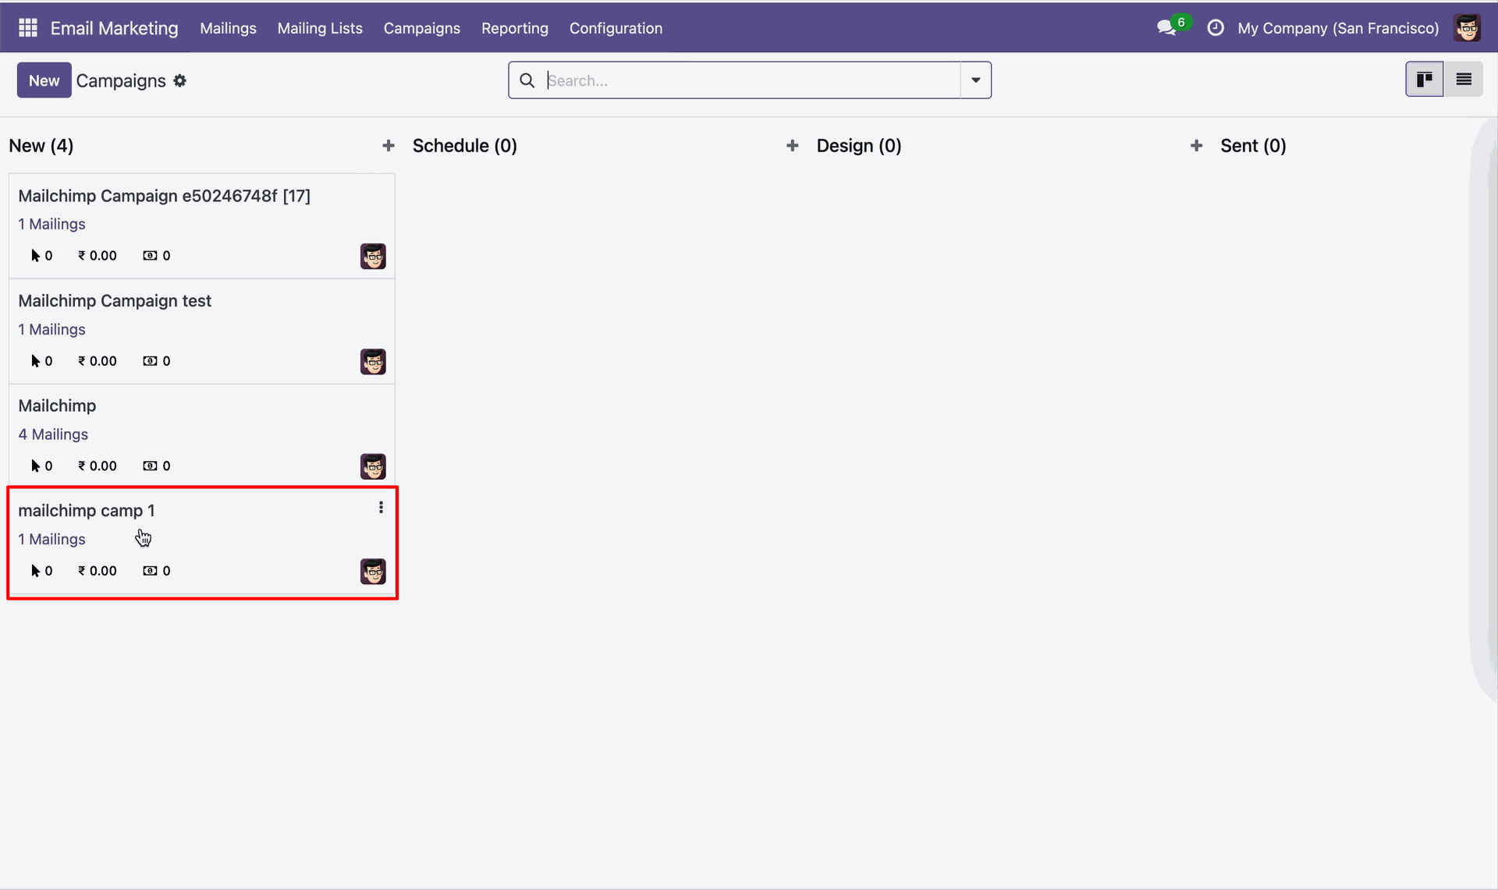
Task: Open the user profile avatar menu
Action: pyautogui.click(x=1468, y=28)
